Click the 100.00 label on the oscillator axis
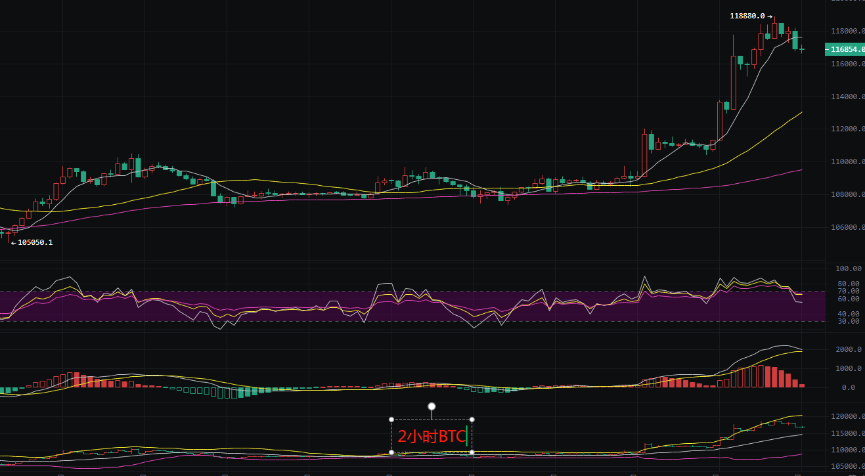Image resolution: width=865 pixels, height=476 pixels. coord(848,269)
